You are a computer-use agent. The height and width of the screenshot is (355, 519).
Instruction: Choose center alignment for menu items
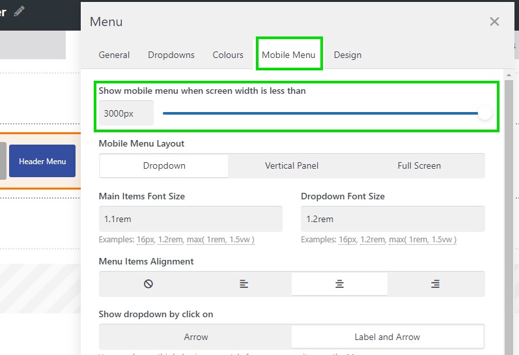339,284
